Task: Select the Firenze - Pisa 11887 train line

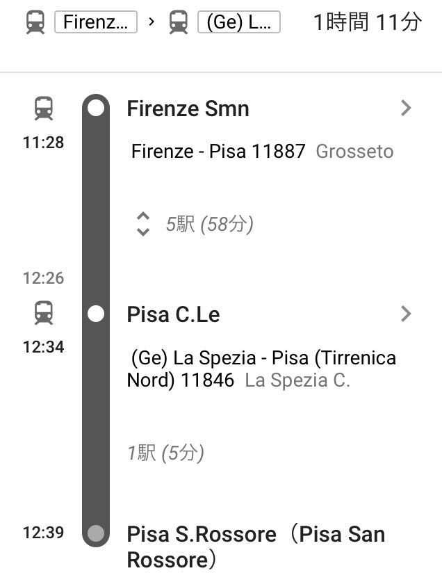Action: 218,152
